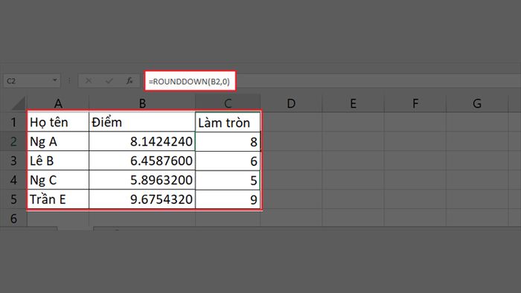This screenshot has width=521, height=293.
Task: Select row 1 header
Action: point(13,122)
